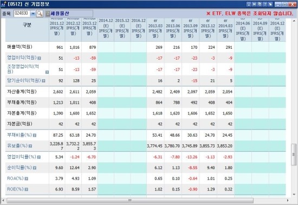The height and width of the screenshot is (205, 298).
Task: Click the vertical scrollbar thumb
Action: 294,155
